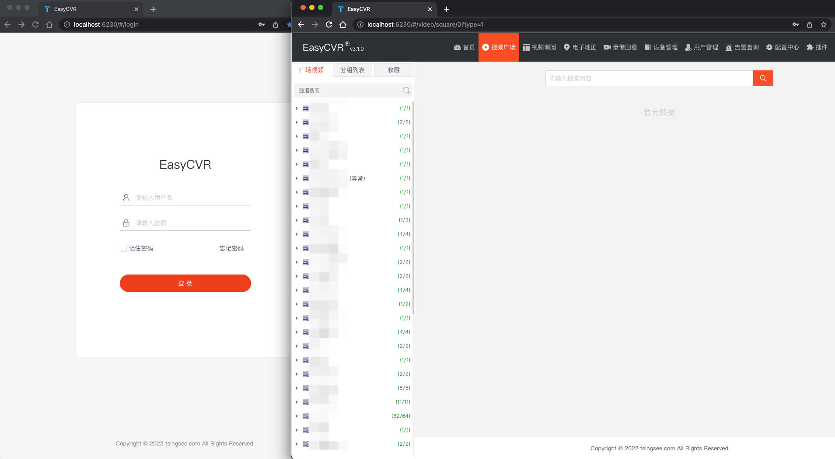835x459 pixels.
Task: Go back in the login browser window
Action: (7, 24)
